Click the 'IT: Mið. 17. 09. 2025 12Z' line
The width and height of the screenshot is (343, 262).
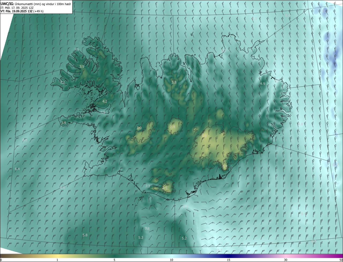click(17, 8)
